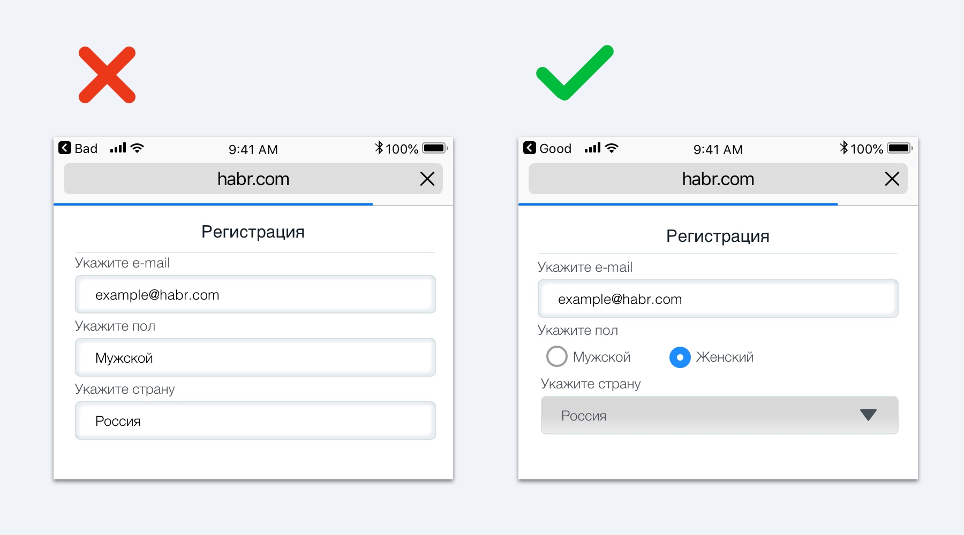Tap the Bluetooth icon in the Good screen
The image size is (964, 535).
(844, 148)
